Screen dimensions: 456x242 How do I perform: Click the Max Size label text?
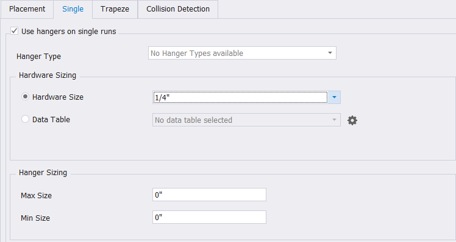point(36,196)
